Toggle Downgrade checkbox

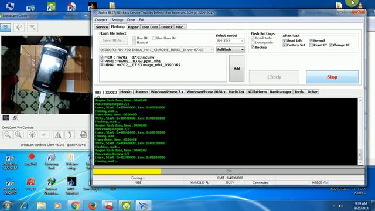253,42
